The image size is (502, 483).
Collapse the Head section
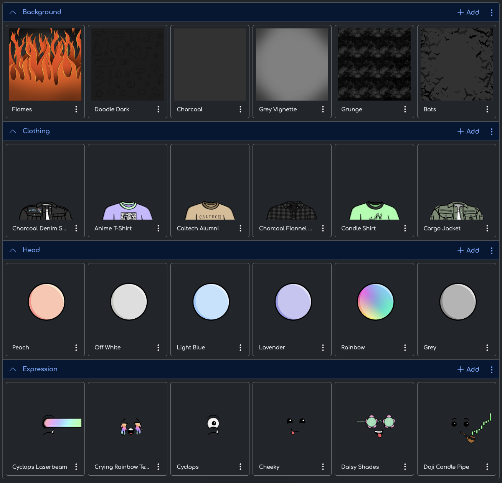click(x=13, y=250)
